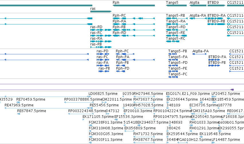Click Tango5-PA protein label

(178, 57)
